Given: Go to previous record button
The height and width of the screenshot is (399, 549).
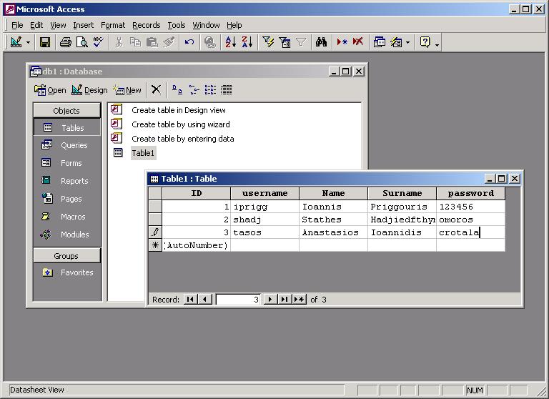Looking at the screenshot, I should (x=205, y=300).
